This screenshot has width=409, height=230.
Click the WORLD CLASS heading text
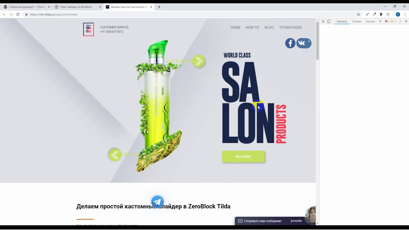237,55
